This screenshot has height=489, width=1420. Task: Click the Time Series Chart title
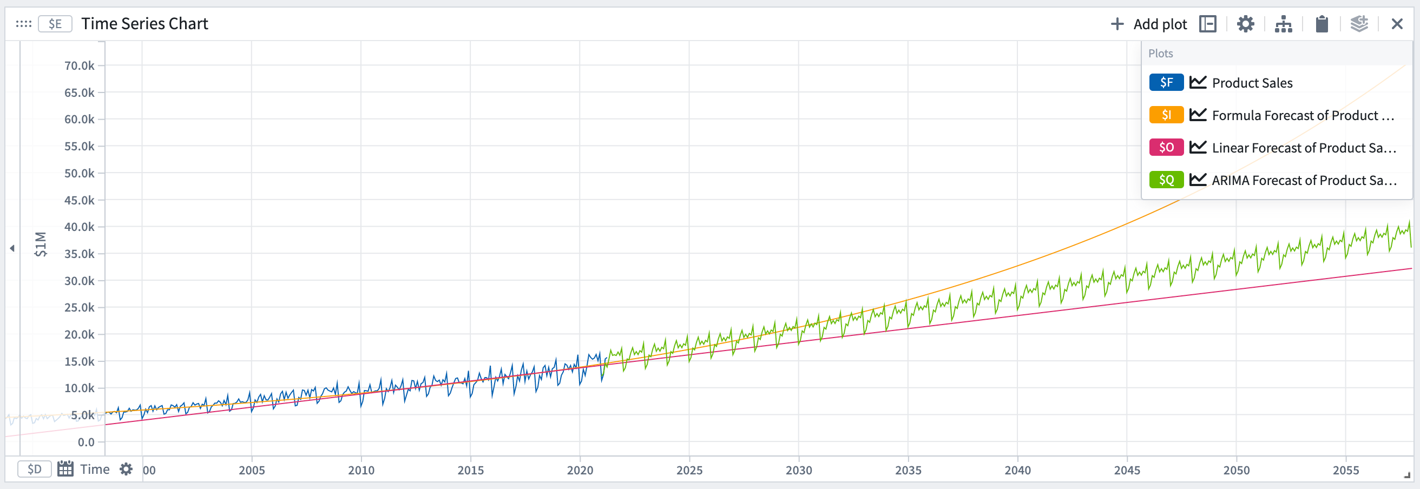click(144, 24)
